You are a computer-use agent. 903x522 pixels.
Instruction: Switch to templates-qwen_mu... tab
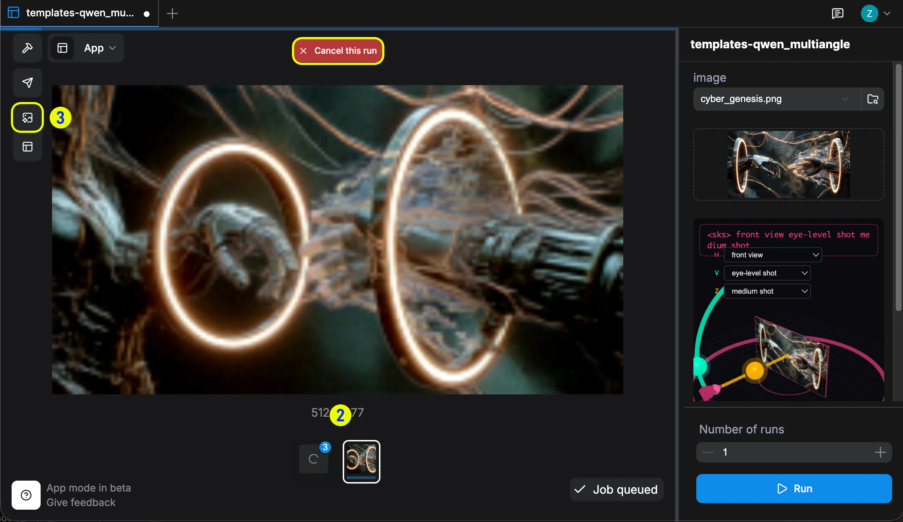coord(80,13)
